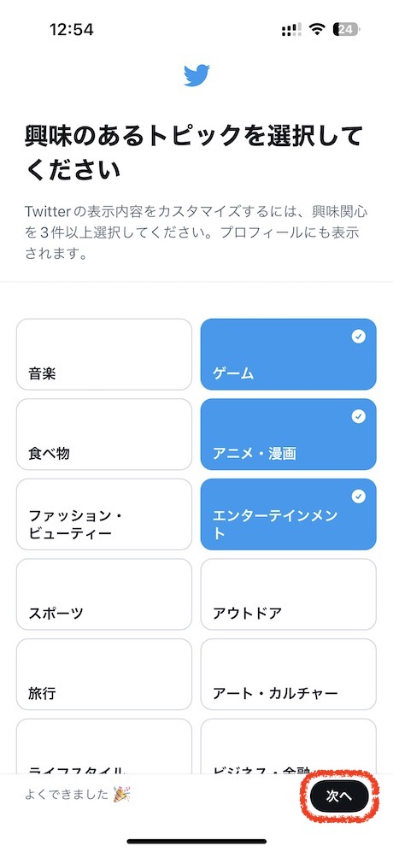
Task: Tap the home indicator bar
Action: (196, 841)
